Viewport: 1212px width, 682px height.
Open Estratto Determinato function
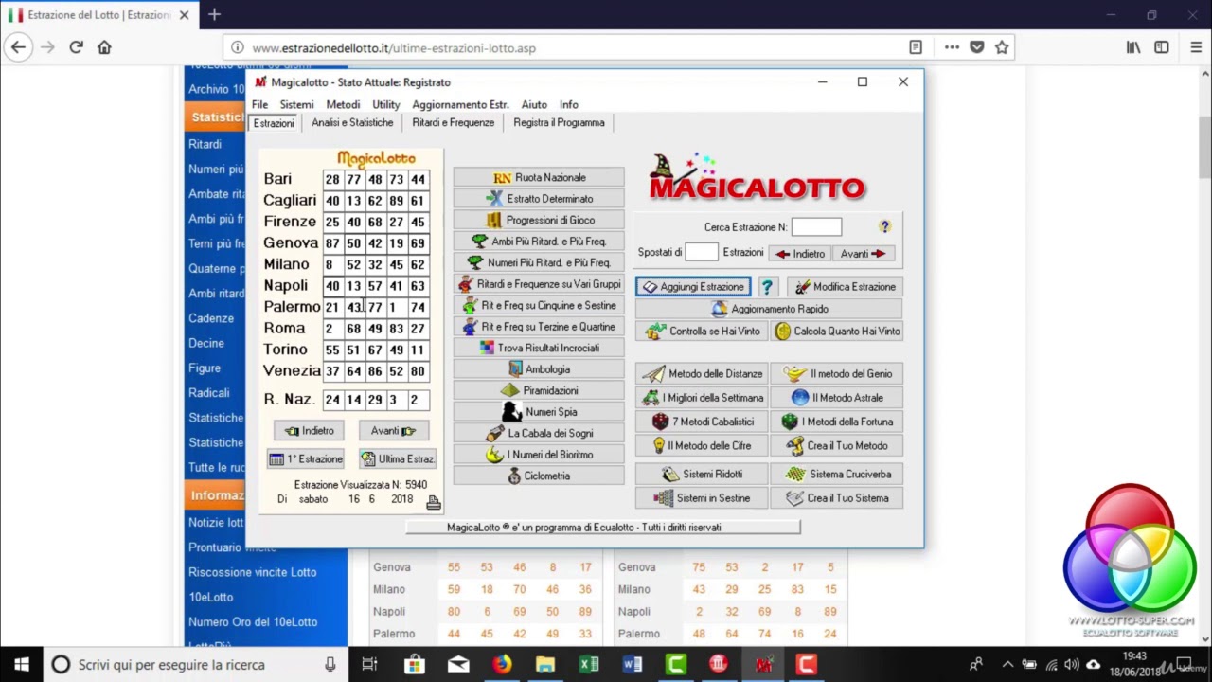pyautogui.click(x=539, y=199)
